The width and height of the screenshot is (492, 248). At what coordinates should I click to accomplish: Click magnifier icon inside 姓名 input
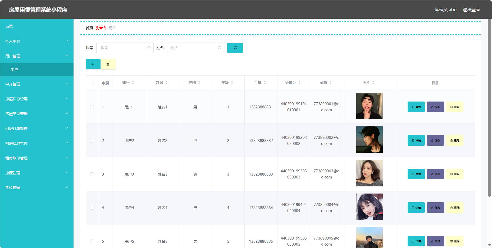220,48
